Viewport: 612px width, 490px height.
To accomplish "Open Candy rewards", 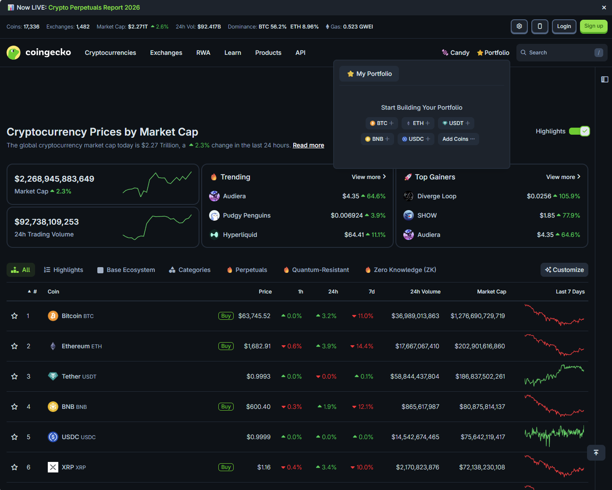I will [455, 53].
